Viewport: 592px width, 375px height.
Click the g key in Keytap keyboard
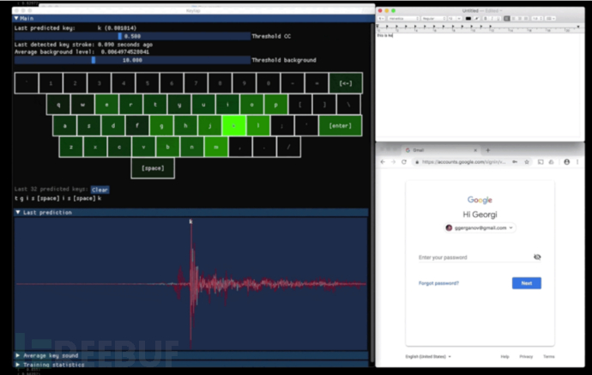point(161,126)
